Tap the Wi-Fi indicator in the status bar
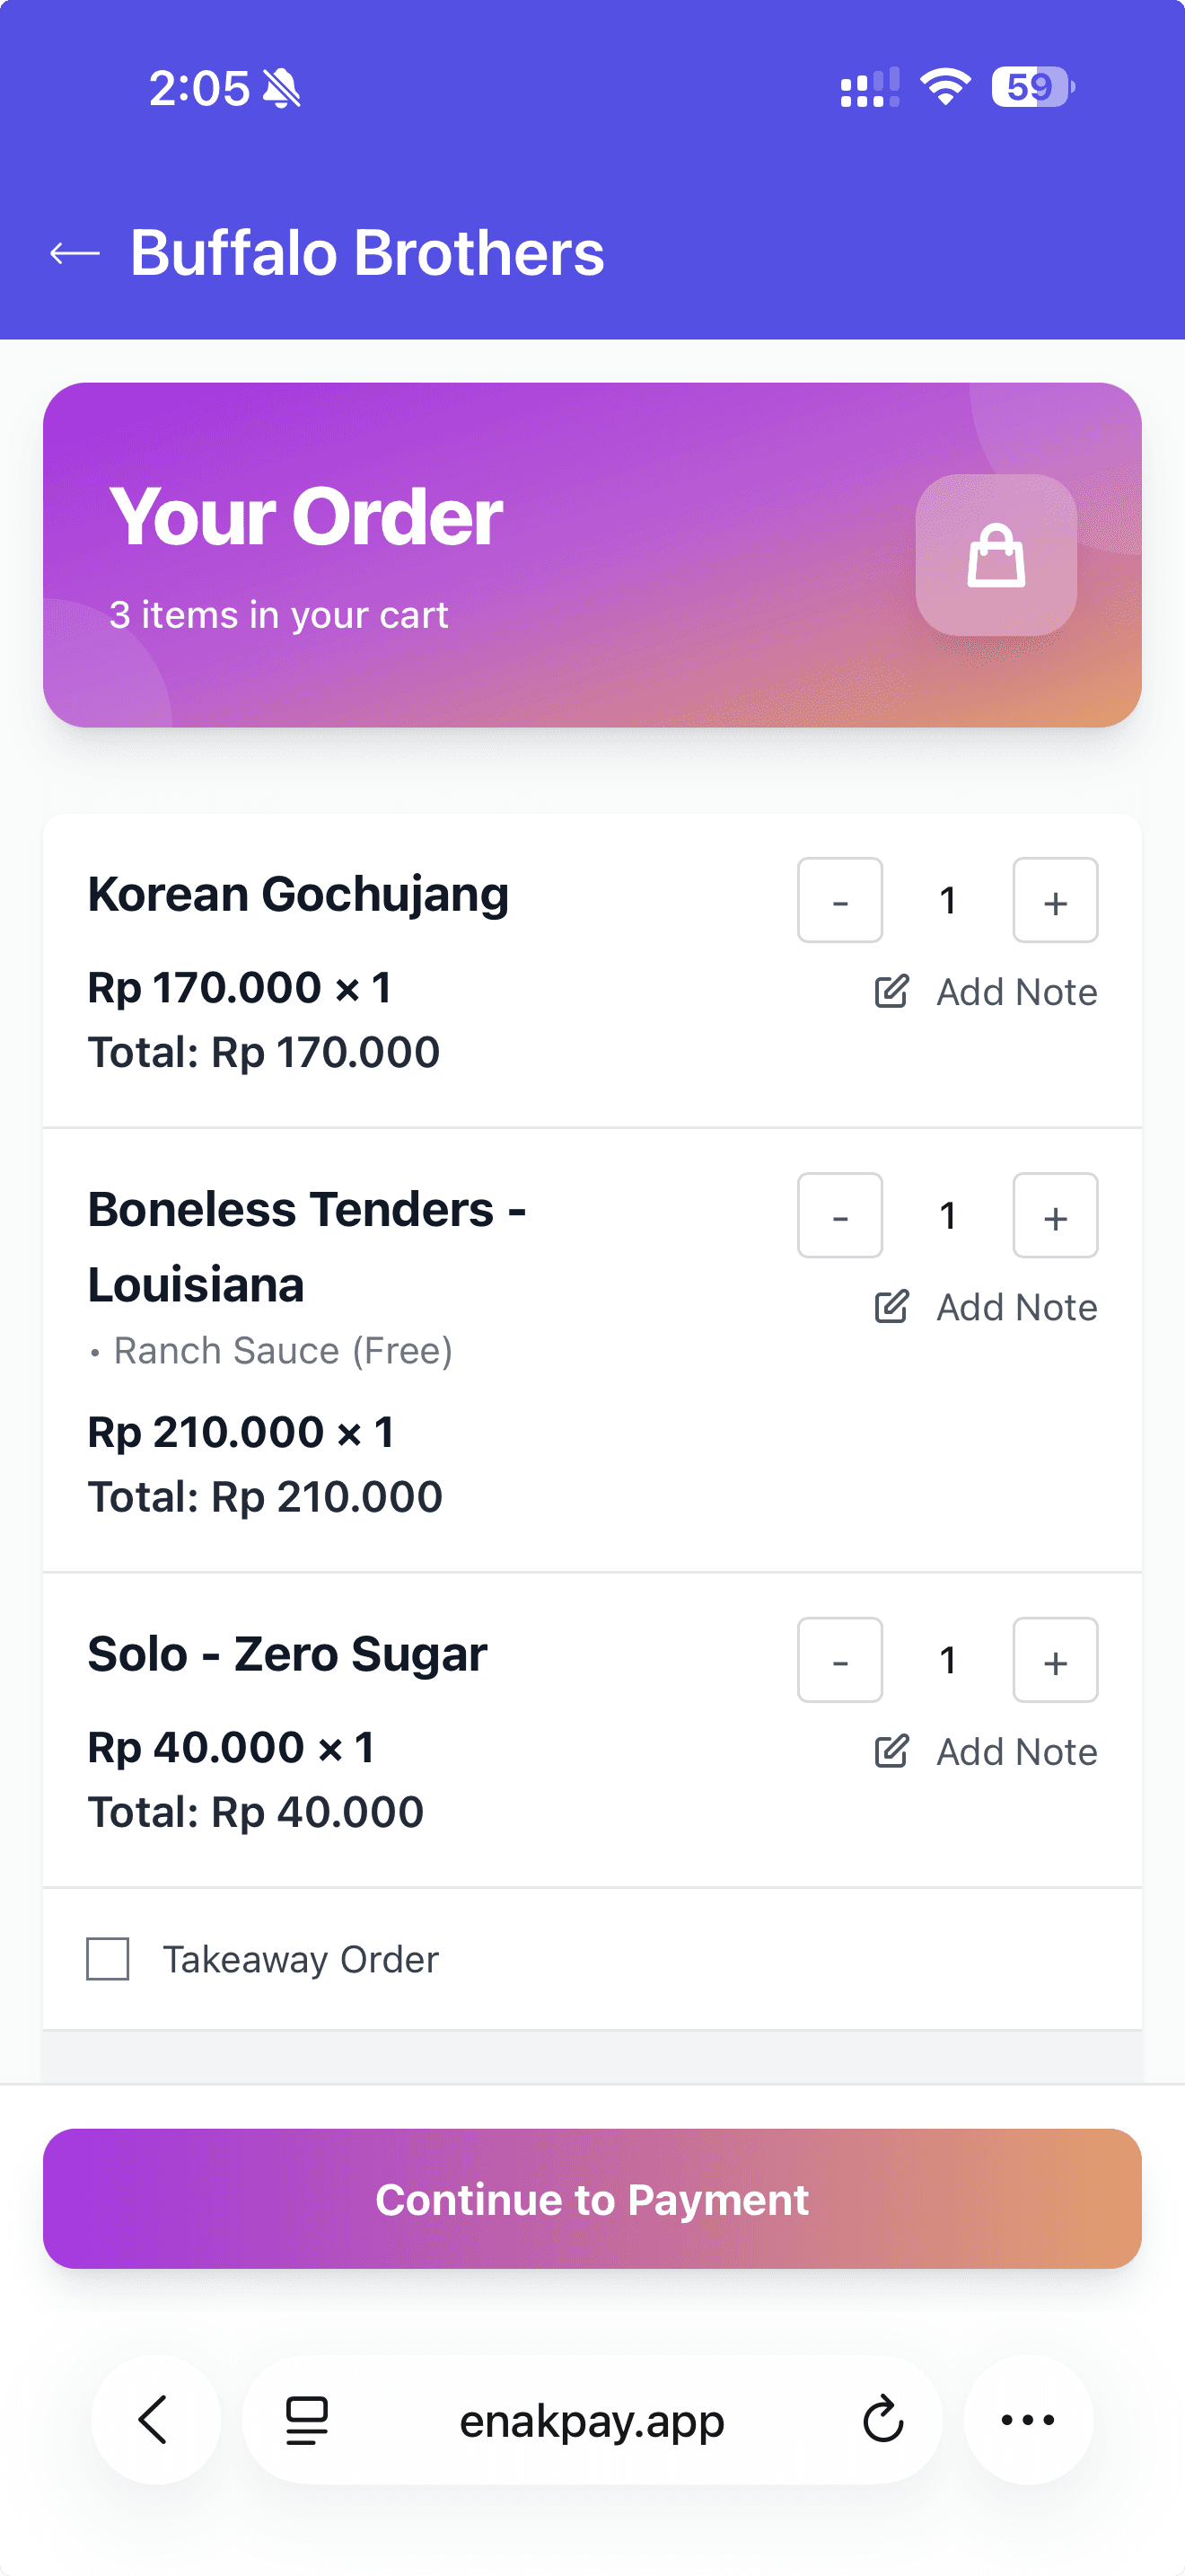The width and height of the screenshot is (1185, 2576). (x=944, y=87)
